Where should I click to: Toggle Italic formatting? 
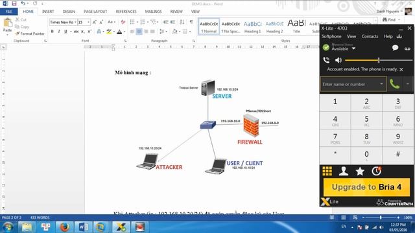pyautogui.click(x=59, y=32)
